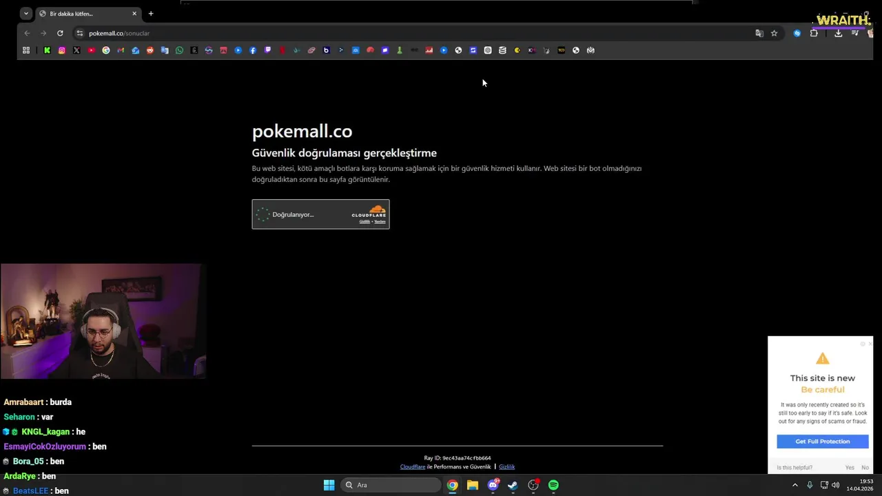Click the microphone tray icon
The width and height of the screenshot is (882, 496).
(x=810, y=485)
